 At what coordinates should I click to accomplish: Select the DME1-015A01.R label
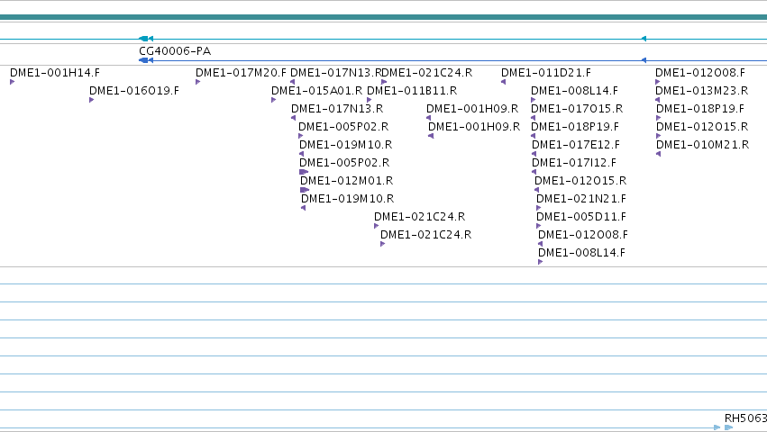click(317, 91)
